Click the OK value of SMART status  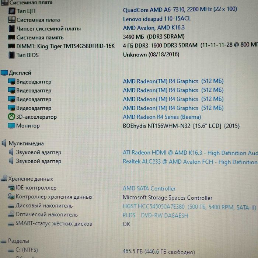[126, 224]
